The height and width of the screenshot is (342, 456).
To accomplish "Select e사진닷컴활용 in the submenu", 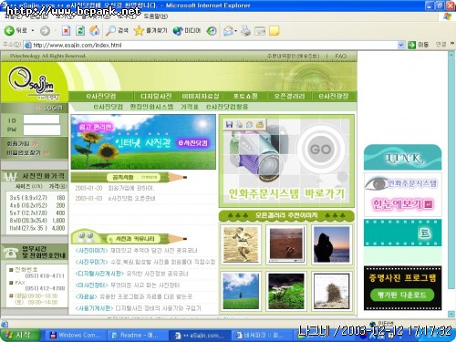I will click(227, 107).
